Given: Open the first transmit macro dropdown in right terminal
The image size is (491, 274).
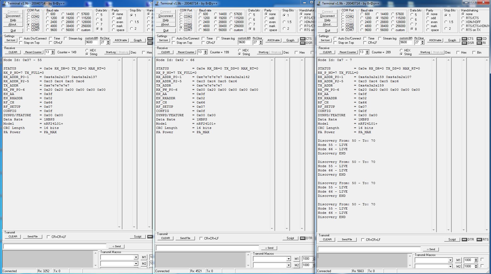Looking at the screenshot, I should pos(451,260).
